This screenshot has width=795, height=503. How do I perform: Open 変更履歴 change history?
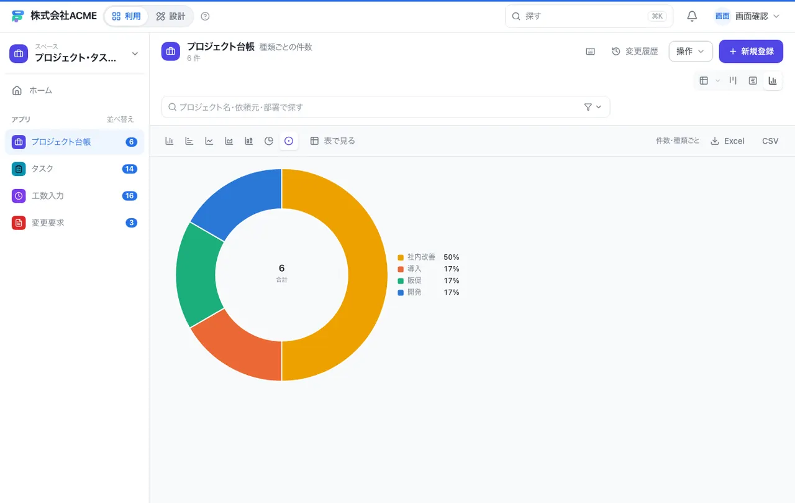[635, 52]
